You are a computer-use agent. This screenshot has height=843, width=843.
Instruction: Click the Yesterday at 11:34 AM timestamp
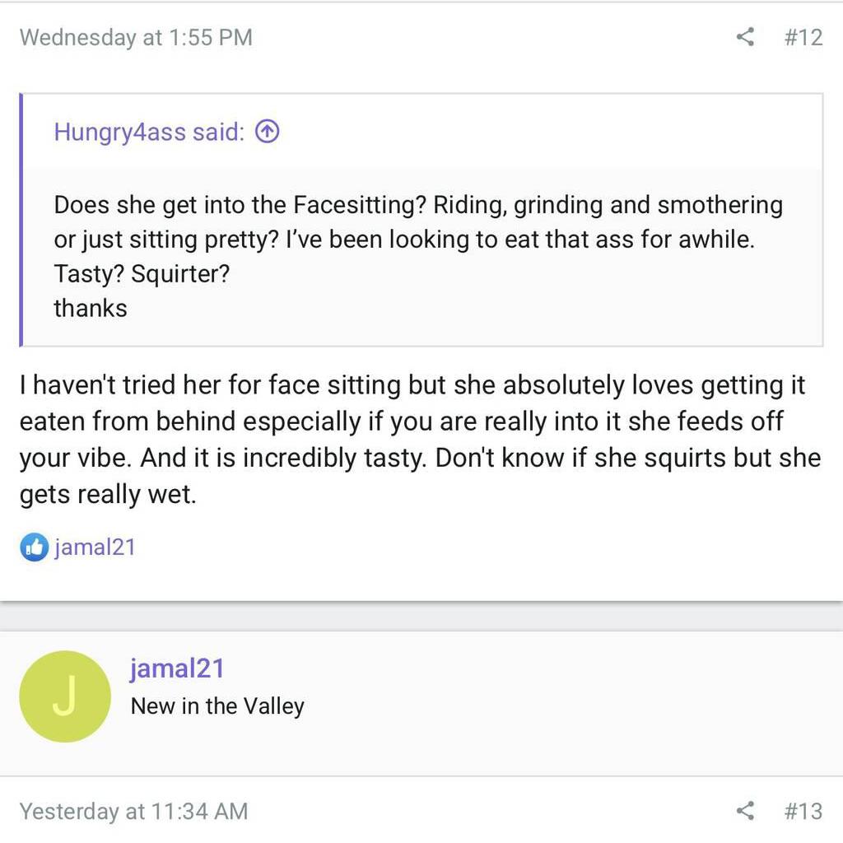tap(133, 811)
